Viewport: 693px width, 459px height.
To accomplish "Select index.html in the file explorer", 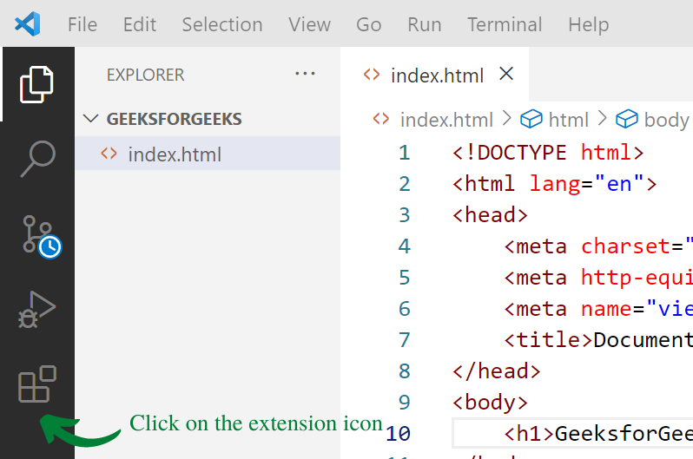I will 174,155.
